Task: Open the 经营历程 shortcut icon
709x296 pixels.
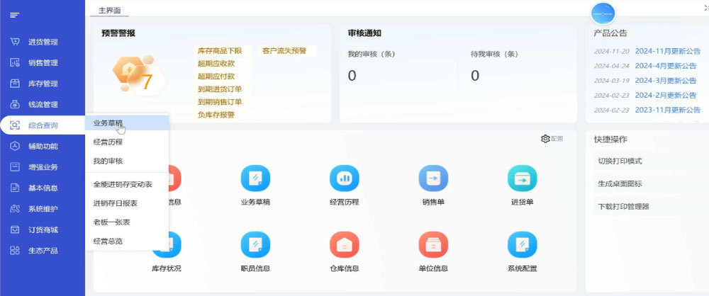Action: [345, 178]
